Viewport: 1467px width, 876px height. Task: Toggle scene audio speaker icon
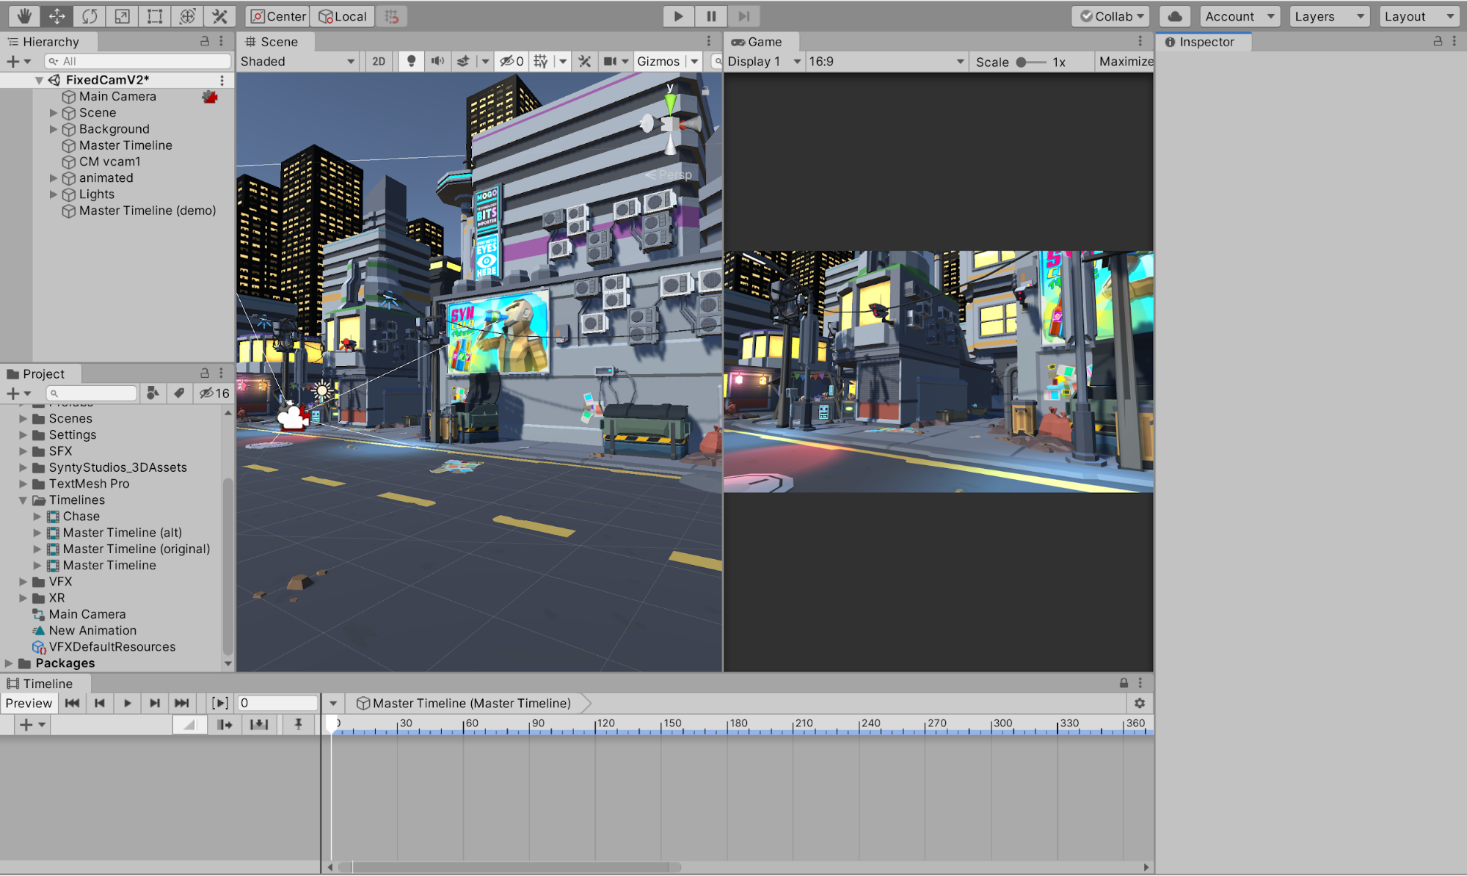pos(437,62)
